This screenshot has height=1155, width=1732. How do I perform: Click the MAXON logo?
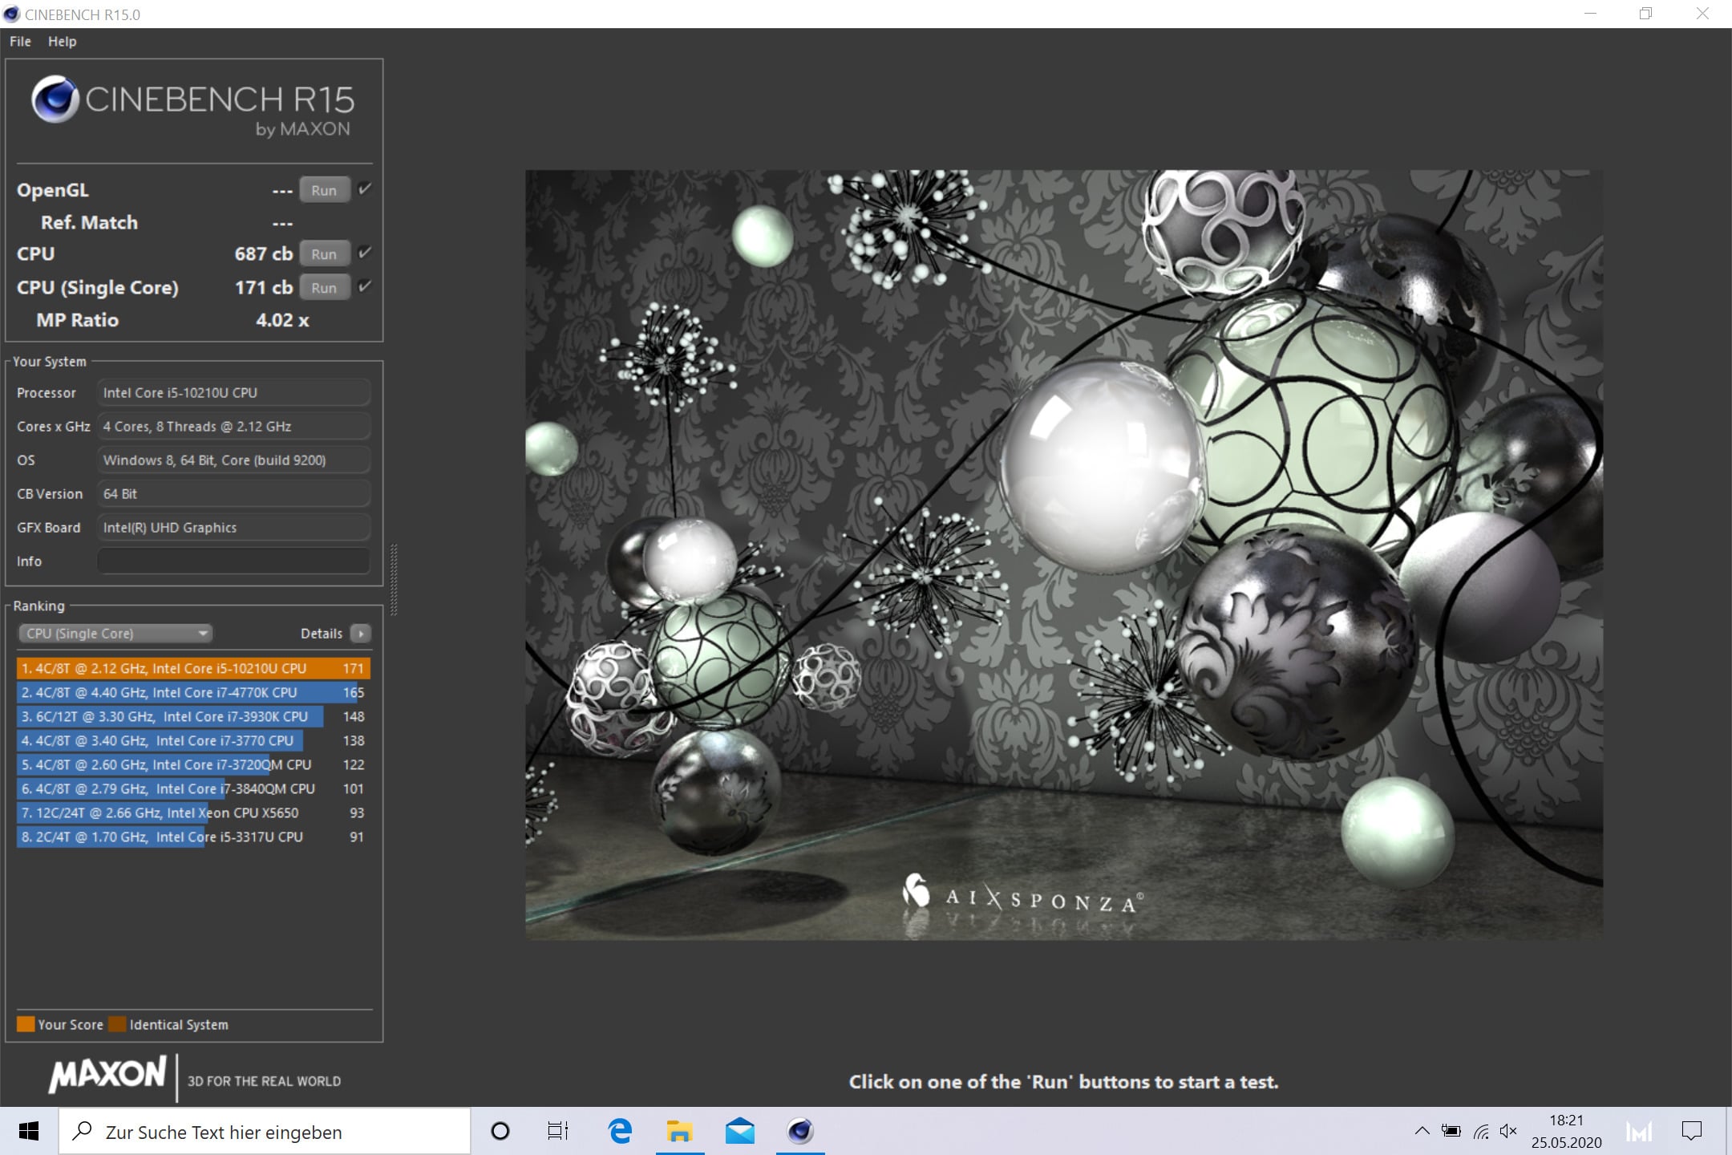tap(107, 1075)
